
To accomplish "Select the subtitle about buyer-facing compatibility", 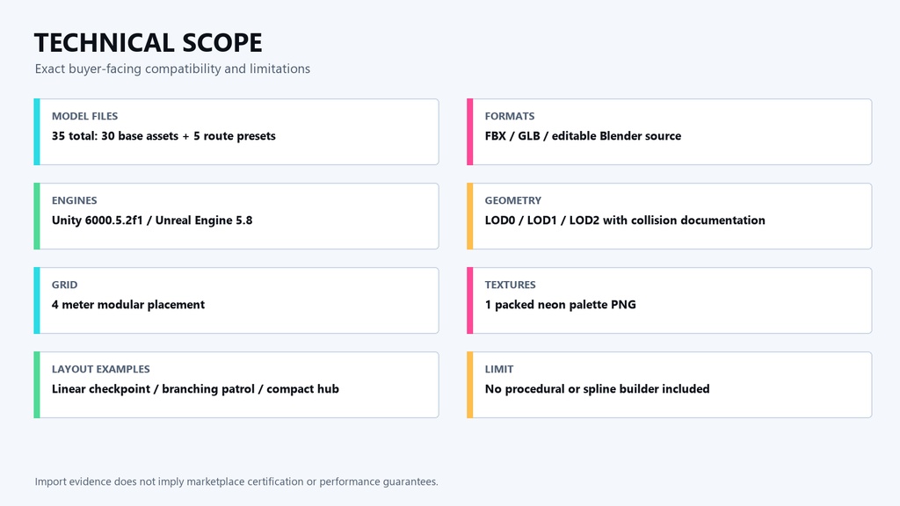I will point(172,69).
